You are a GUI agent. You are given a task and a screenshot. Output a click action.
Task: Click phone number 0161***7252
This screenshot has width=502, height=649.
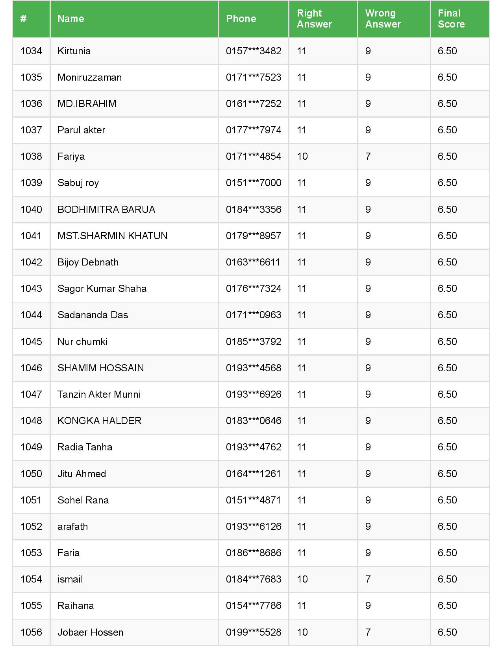254,104
